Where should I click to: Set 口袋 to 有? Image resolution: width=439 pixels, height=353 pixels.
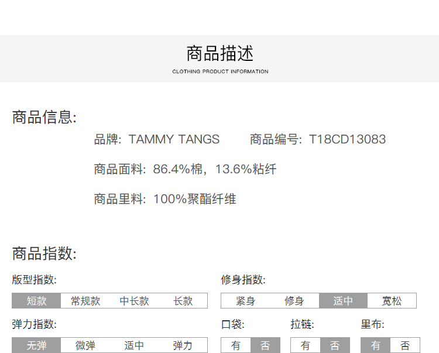(x=235, y=345)
